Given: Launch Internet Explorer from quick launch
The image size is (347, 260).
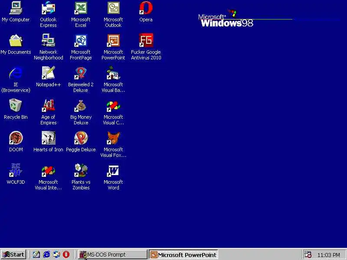Looking at the screenshot, I should (x=46, y=254).
